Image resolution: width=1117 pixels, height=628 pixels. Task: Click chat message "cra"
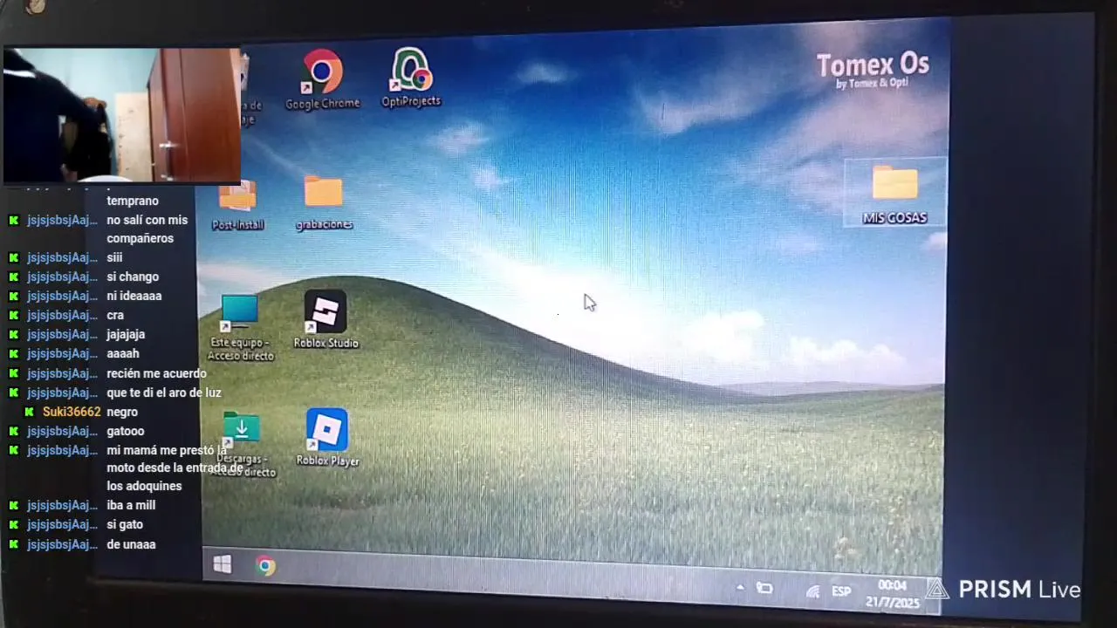click(x=115, y=315)
